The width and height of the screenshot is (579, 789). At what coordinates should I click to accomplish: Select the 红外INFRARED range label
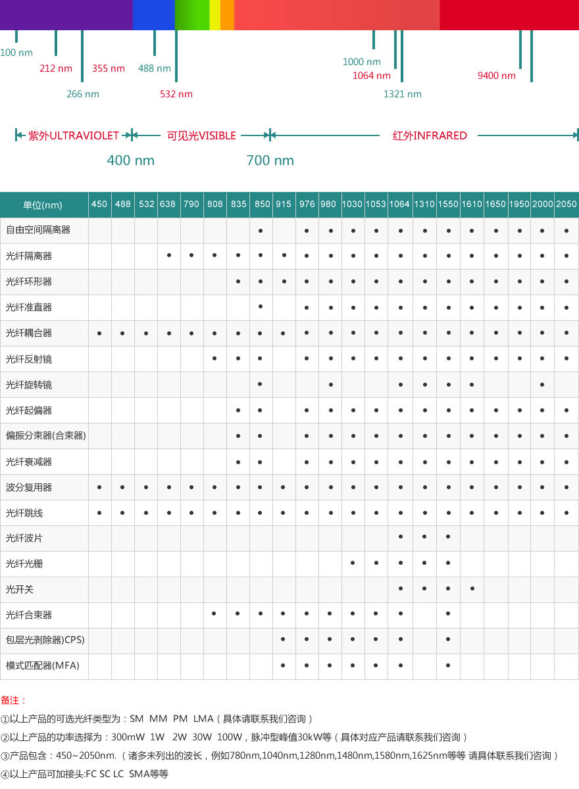point(430,135)
